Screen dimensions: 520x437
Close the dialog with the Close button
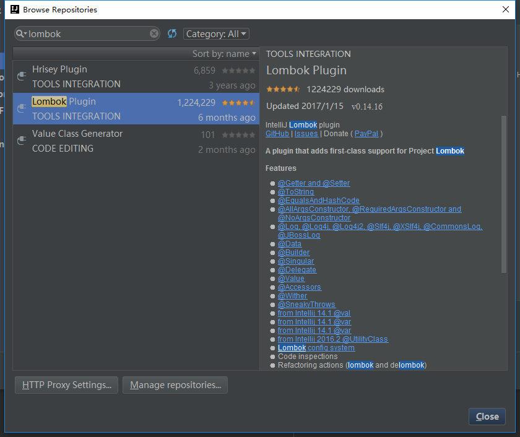point(487,416)
